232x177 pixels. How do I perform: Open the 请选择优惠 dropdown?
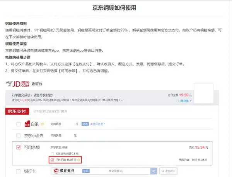(x=97, y=124)
